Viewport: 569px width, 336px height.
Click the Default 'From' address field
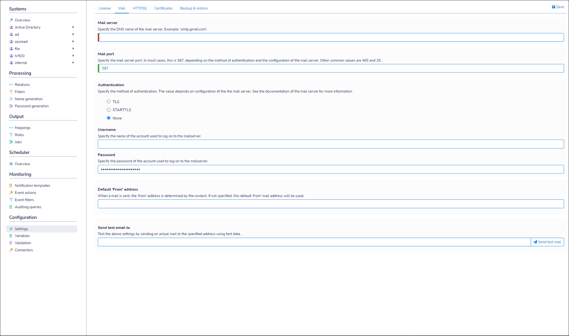pyautogui.click(x=331, y=204)
